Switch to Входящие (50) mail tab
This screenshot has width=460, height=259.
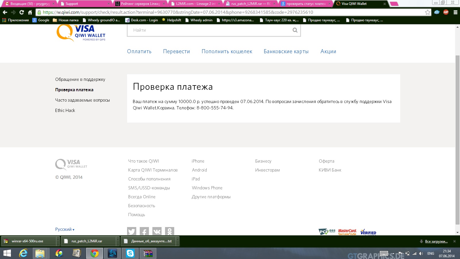30,4
